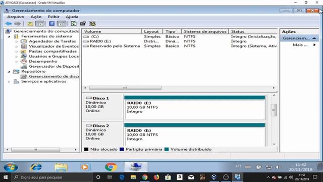
Task: Click the teal Volume distribuído legend swatch
Action: [167, 149]
